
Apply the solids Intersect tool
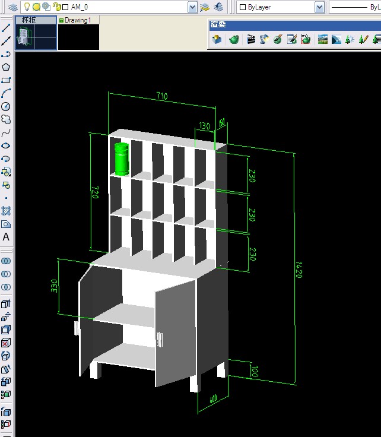coord(6,287)
